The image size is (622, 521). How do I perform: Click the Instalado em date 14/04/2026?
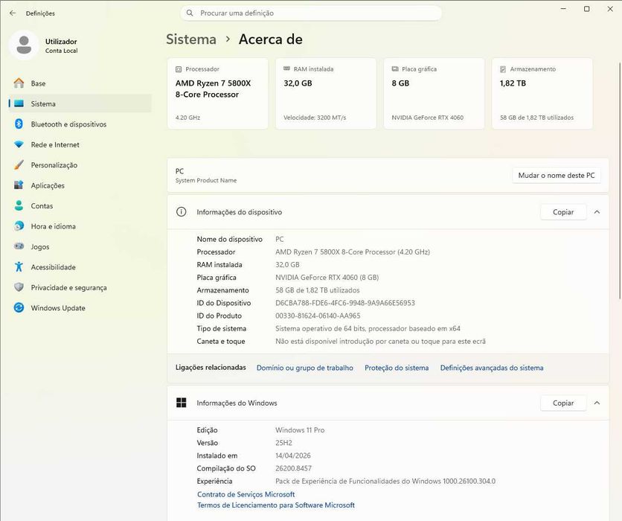(x=293, y=456)
